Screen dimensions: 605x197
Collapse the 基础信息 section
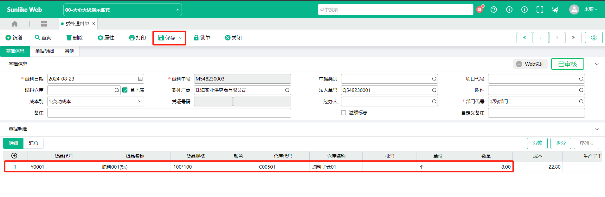point(597,64)
